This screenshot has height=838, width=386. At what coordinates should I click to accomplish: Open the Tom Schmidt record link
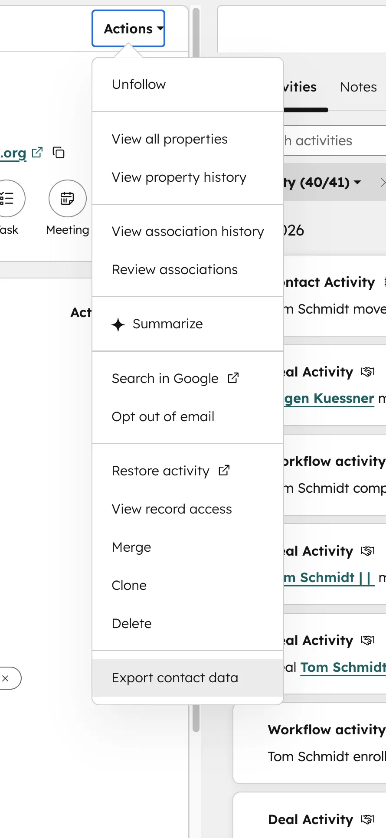[x=342, y=667]
